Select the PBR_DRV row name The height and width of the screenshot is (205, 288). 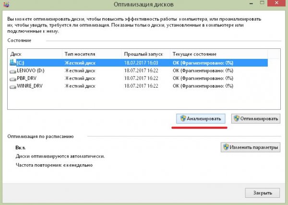point(26,79)
